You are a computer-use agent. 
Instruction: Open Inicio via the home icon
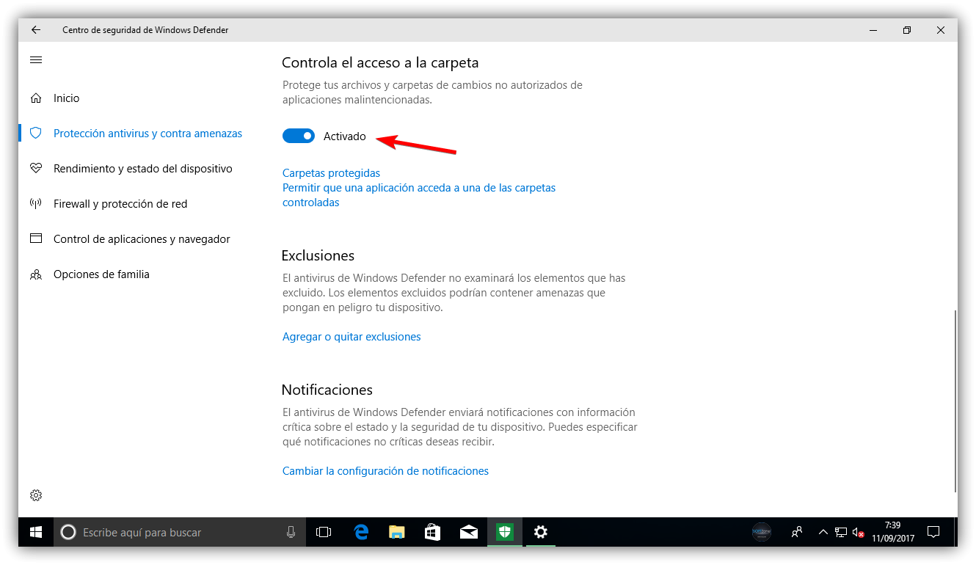tap(36, 98)
